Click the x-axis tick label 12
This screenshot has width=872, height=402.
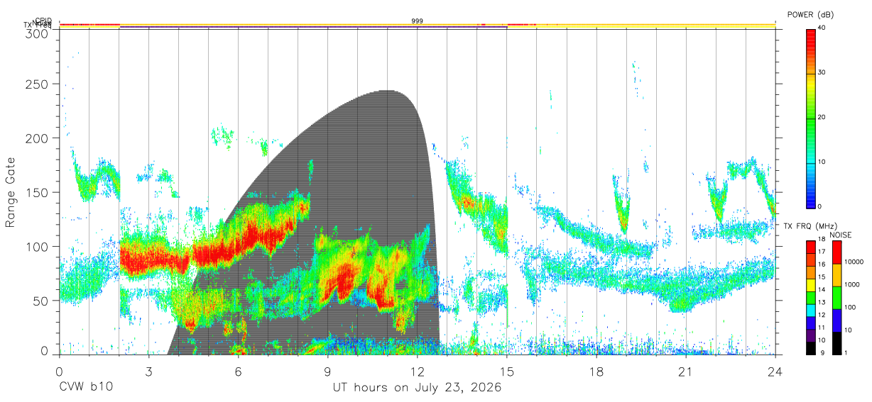tap(417, 372)
